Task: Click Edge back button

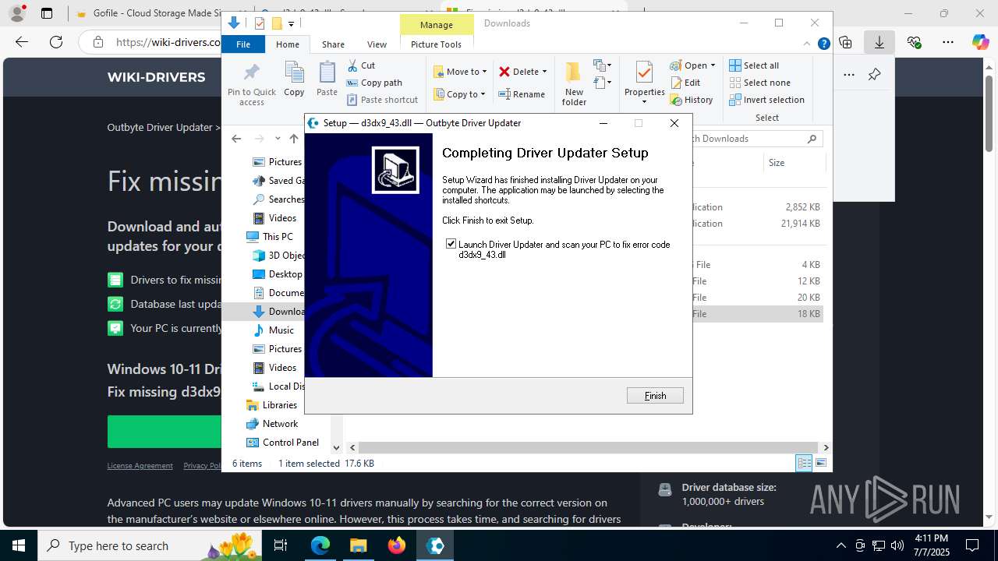Action: (22, 42)
